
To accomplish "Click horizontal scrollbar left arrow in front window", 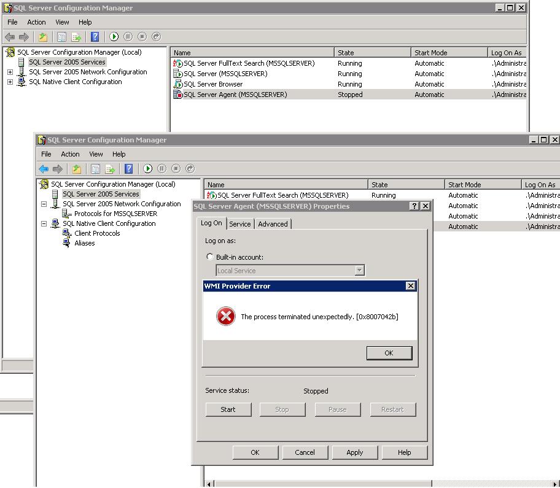I will [209, 484].
